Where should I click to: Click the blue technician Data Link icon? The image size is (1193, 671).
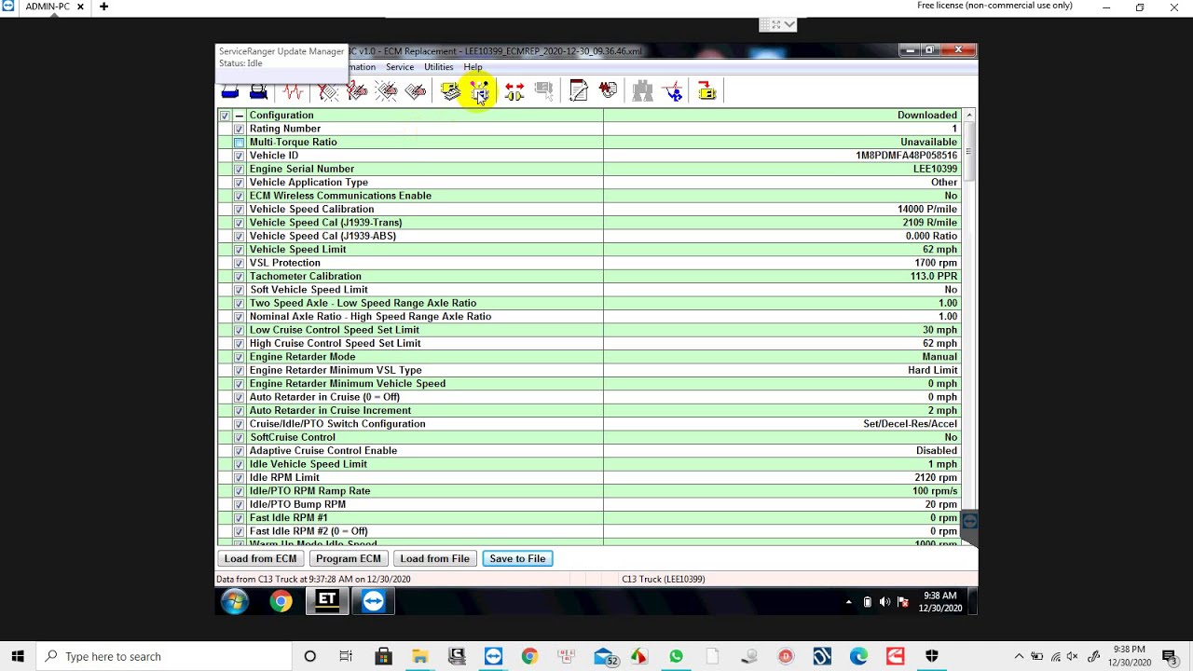click(x=673, y=91)
